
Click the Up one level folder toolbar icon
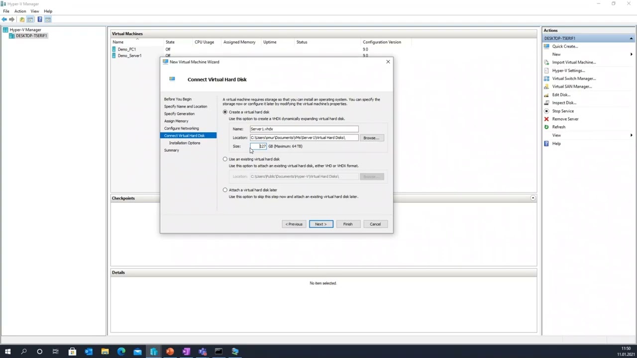click(22, 19)
